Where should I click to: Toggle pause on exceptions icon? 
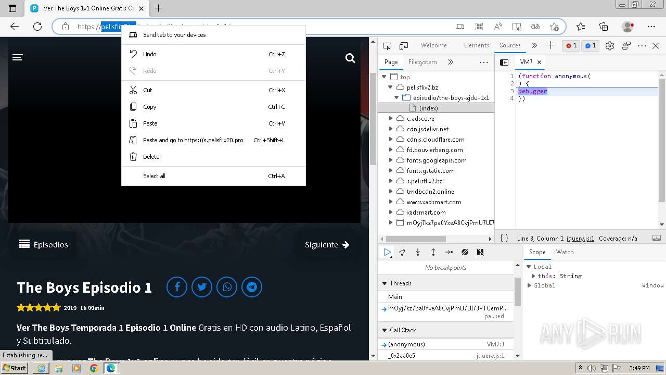point(480,252)
